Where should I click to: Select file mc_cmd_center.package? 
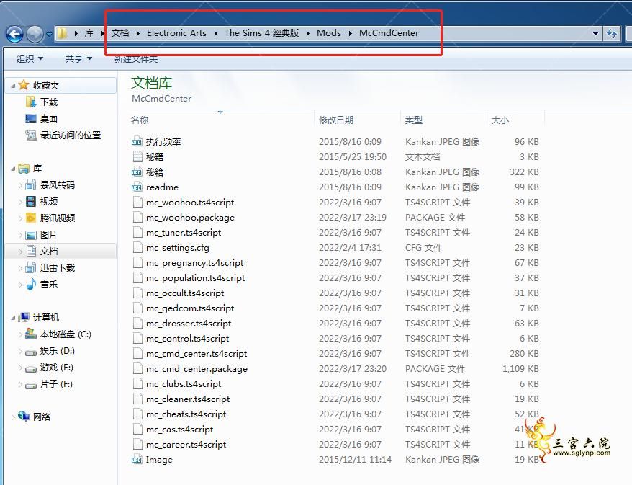point(197,369)
